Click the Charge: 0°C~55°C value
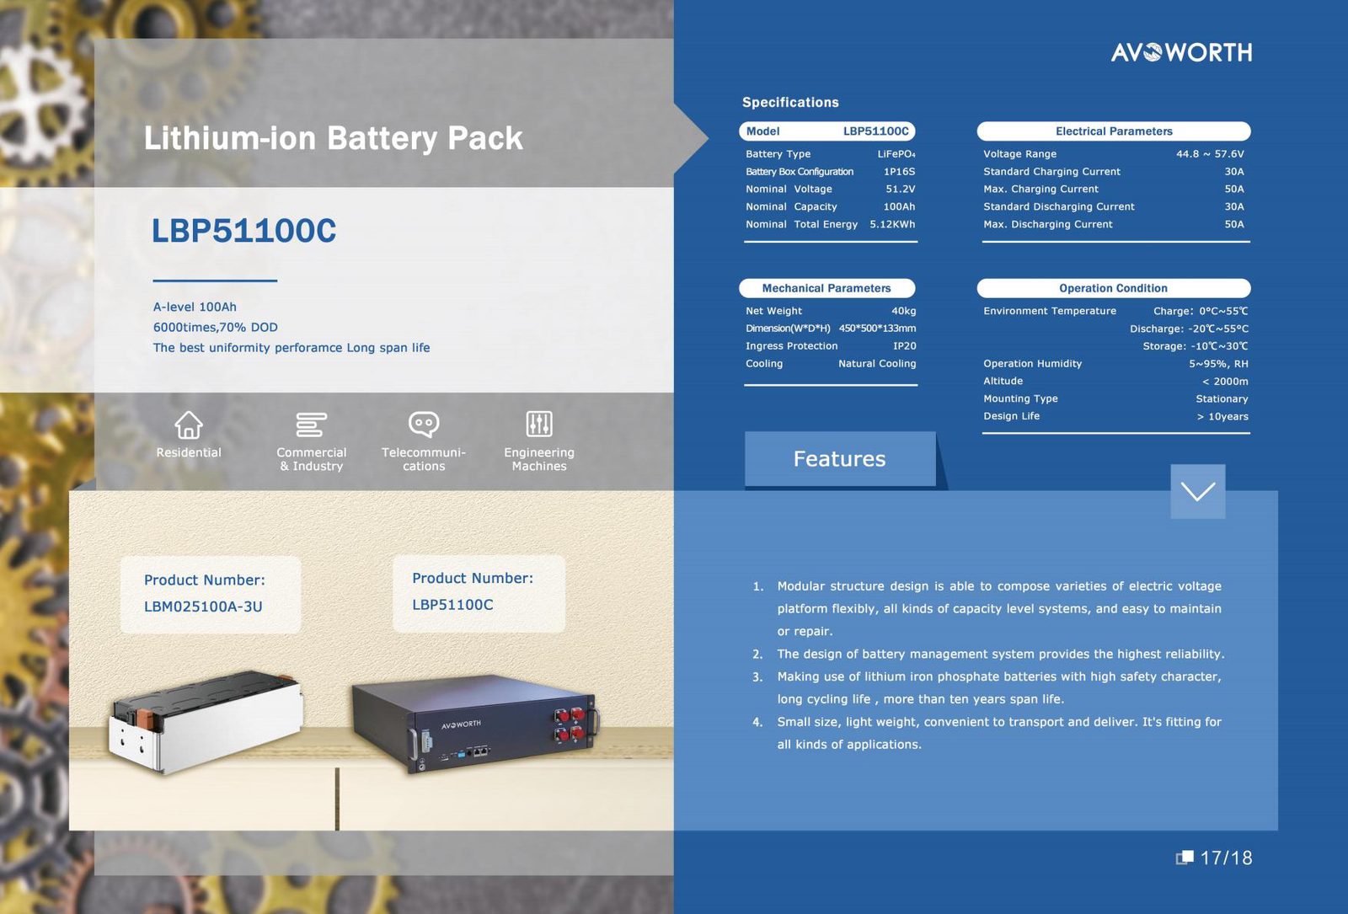1348x914 pixels. tap(1201, 312)
